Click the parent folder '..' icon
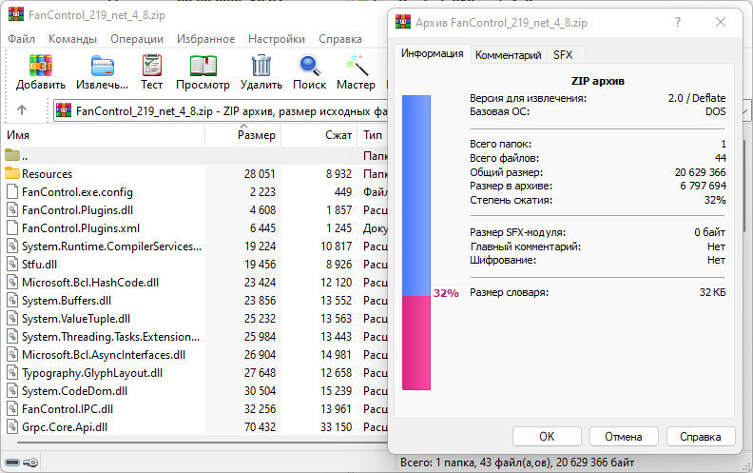Screen dimensions: 753x473 [x=12, y=155]
